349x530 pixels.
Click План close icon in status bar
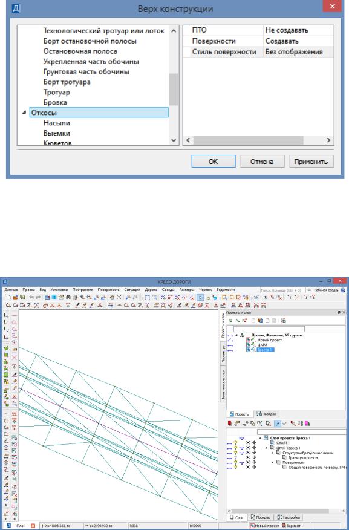click(x=33, y=526)
